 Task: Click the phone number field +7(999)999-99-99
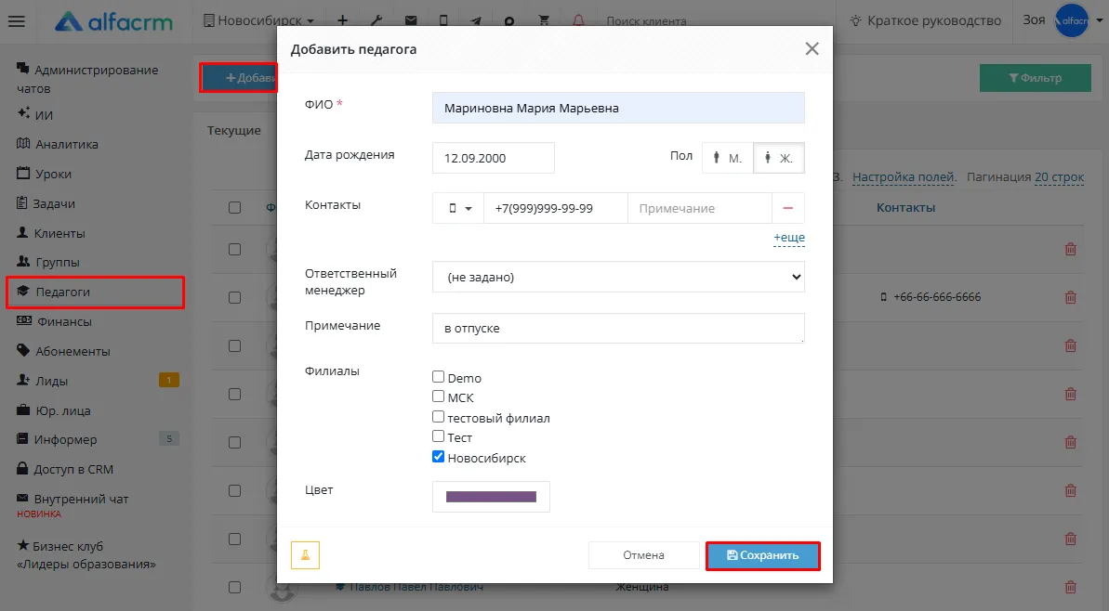(555, 208)
